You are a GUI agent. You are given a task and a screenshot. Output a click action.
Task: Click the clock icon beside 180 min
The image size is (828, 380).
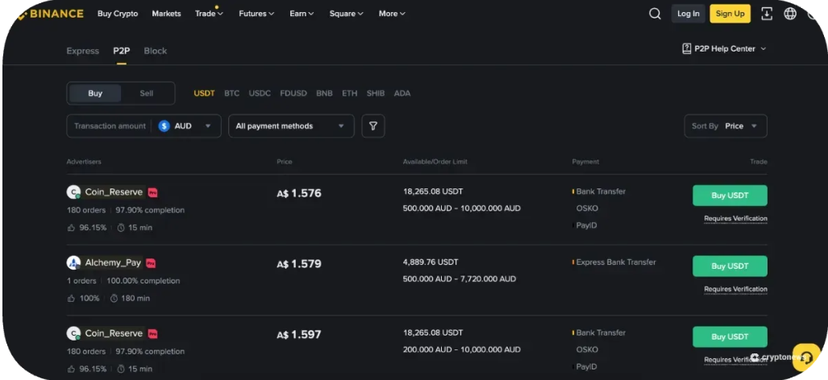pyautogui.click(x=114, y=299)
